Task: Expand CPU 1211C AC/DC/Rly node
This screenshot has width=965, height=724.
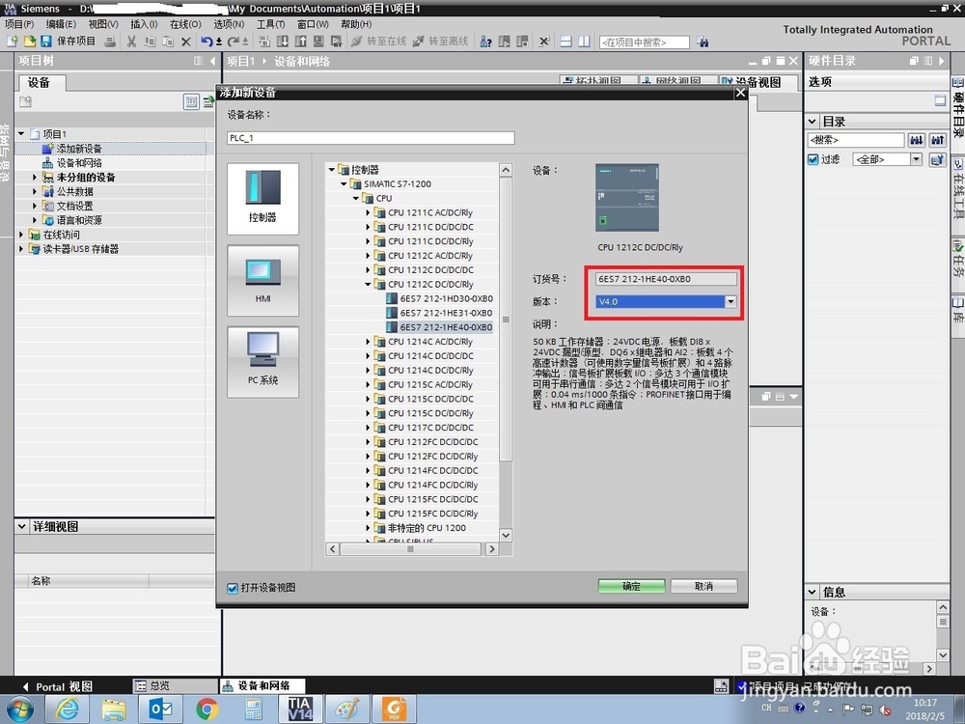Action: pos(368,212)
